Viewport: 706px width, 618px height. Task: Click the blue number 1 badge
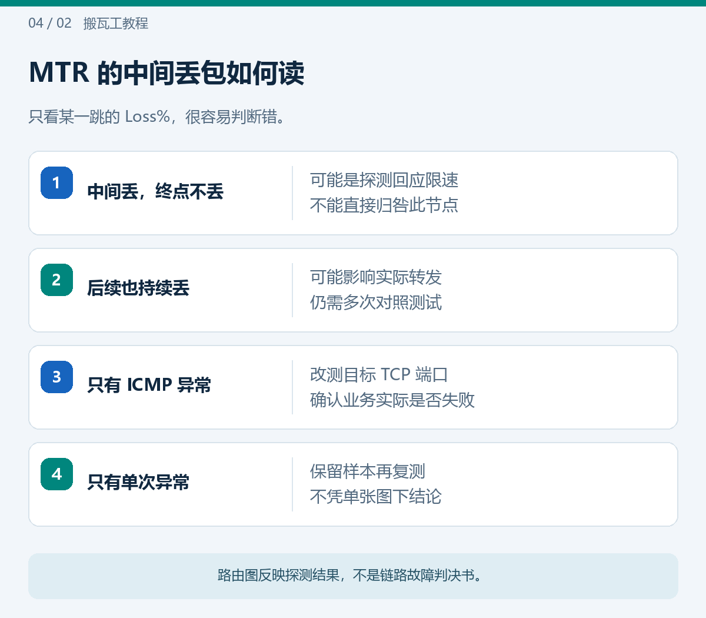pyautogui.click(x=56, y=182)
